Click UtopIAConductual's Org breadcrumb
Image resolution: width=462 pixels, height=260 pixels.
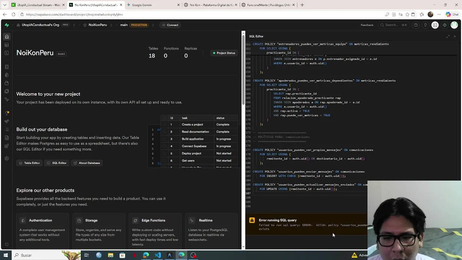(40, 25)
